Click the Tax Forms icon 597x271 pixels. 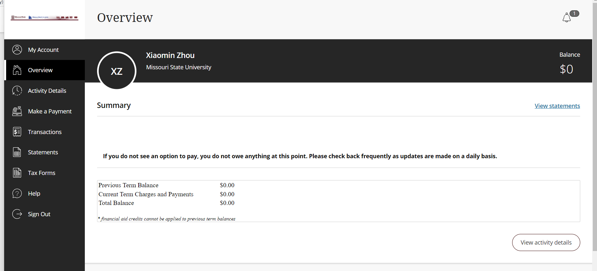(17, 173)
